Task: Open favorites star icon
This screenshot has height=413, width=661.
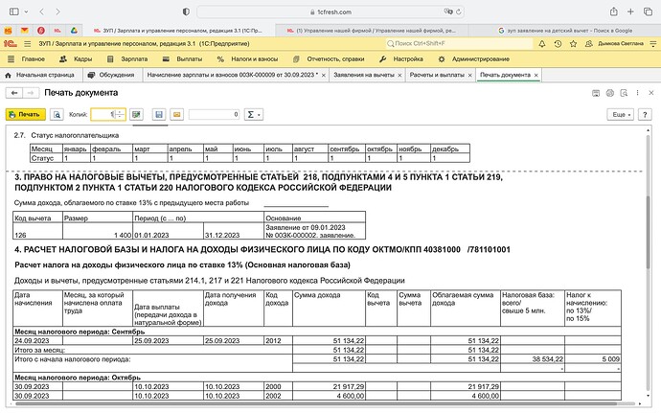Action: click(x=573, y=43)
